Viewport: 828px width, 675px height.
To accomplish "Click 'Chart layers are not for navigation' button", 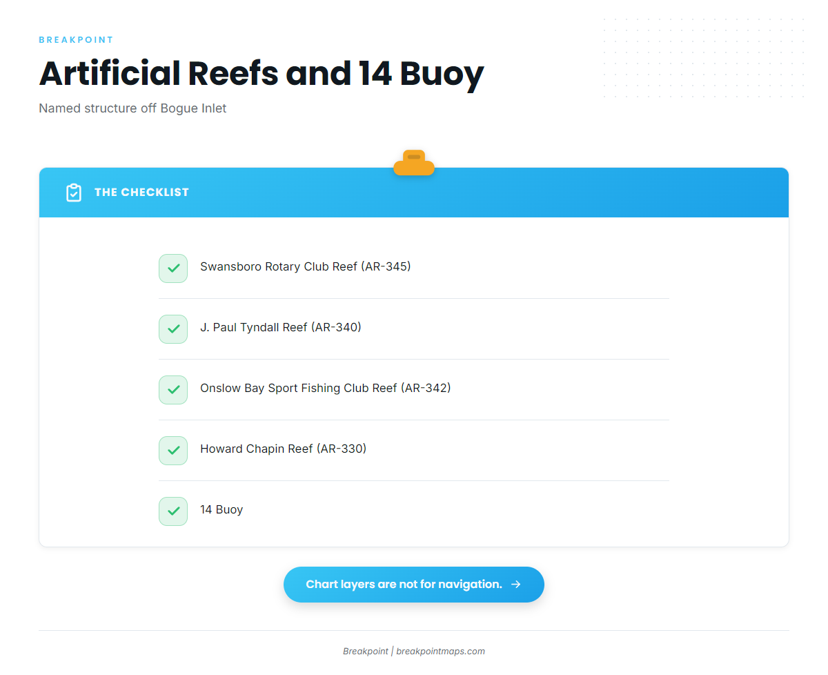I will tap(414, 585).
